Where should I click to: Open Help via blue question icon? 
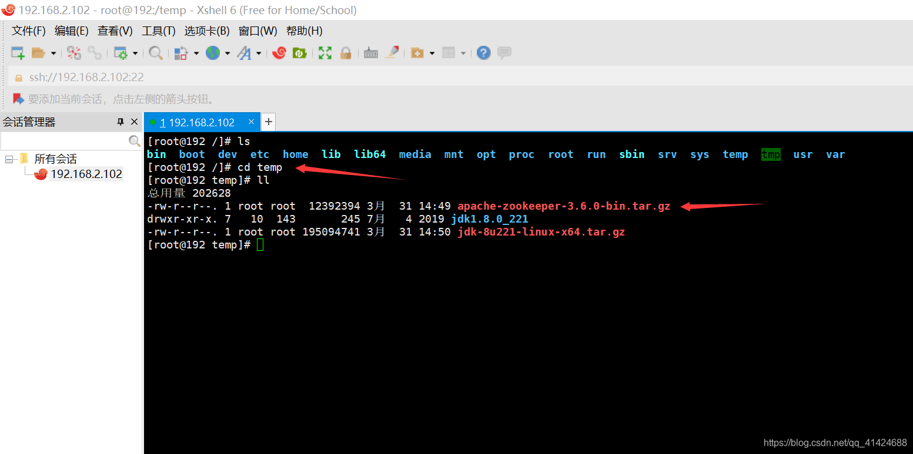click(x=483, y=53)
